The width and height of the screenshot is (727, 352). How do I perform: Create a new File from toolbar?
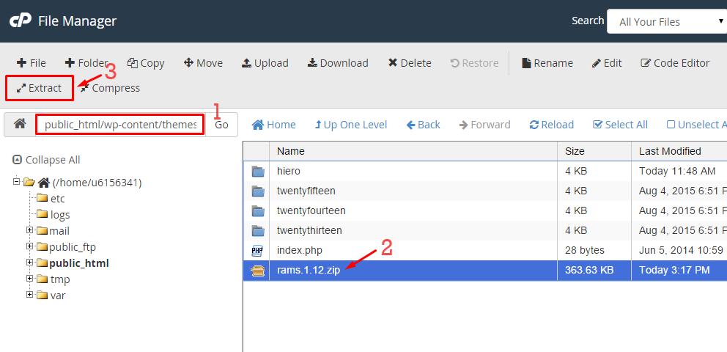tap(31, 63)
